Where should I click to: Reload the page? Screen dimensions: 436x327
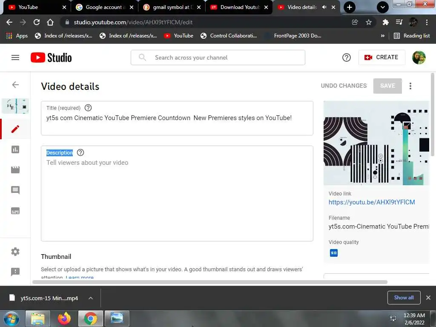37,22
